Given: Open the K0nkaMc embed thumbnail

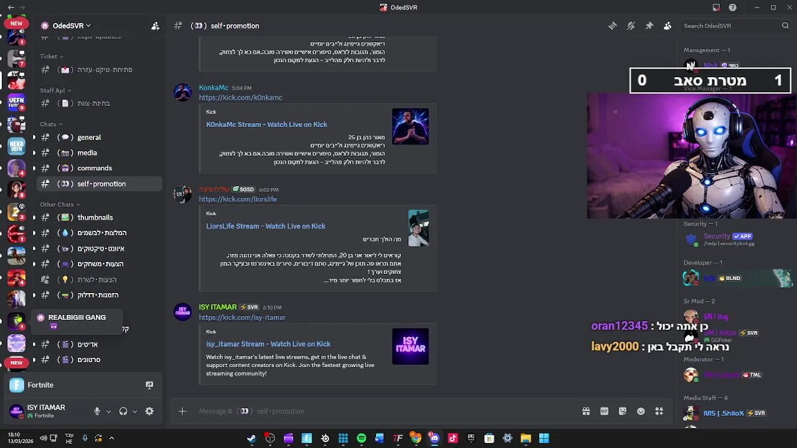Looking at the screenshot, I should click(410, 127).
